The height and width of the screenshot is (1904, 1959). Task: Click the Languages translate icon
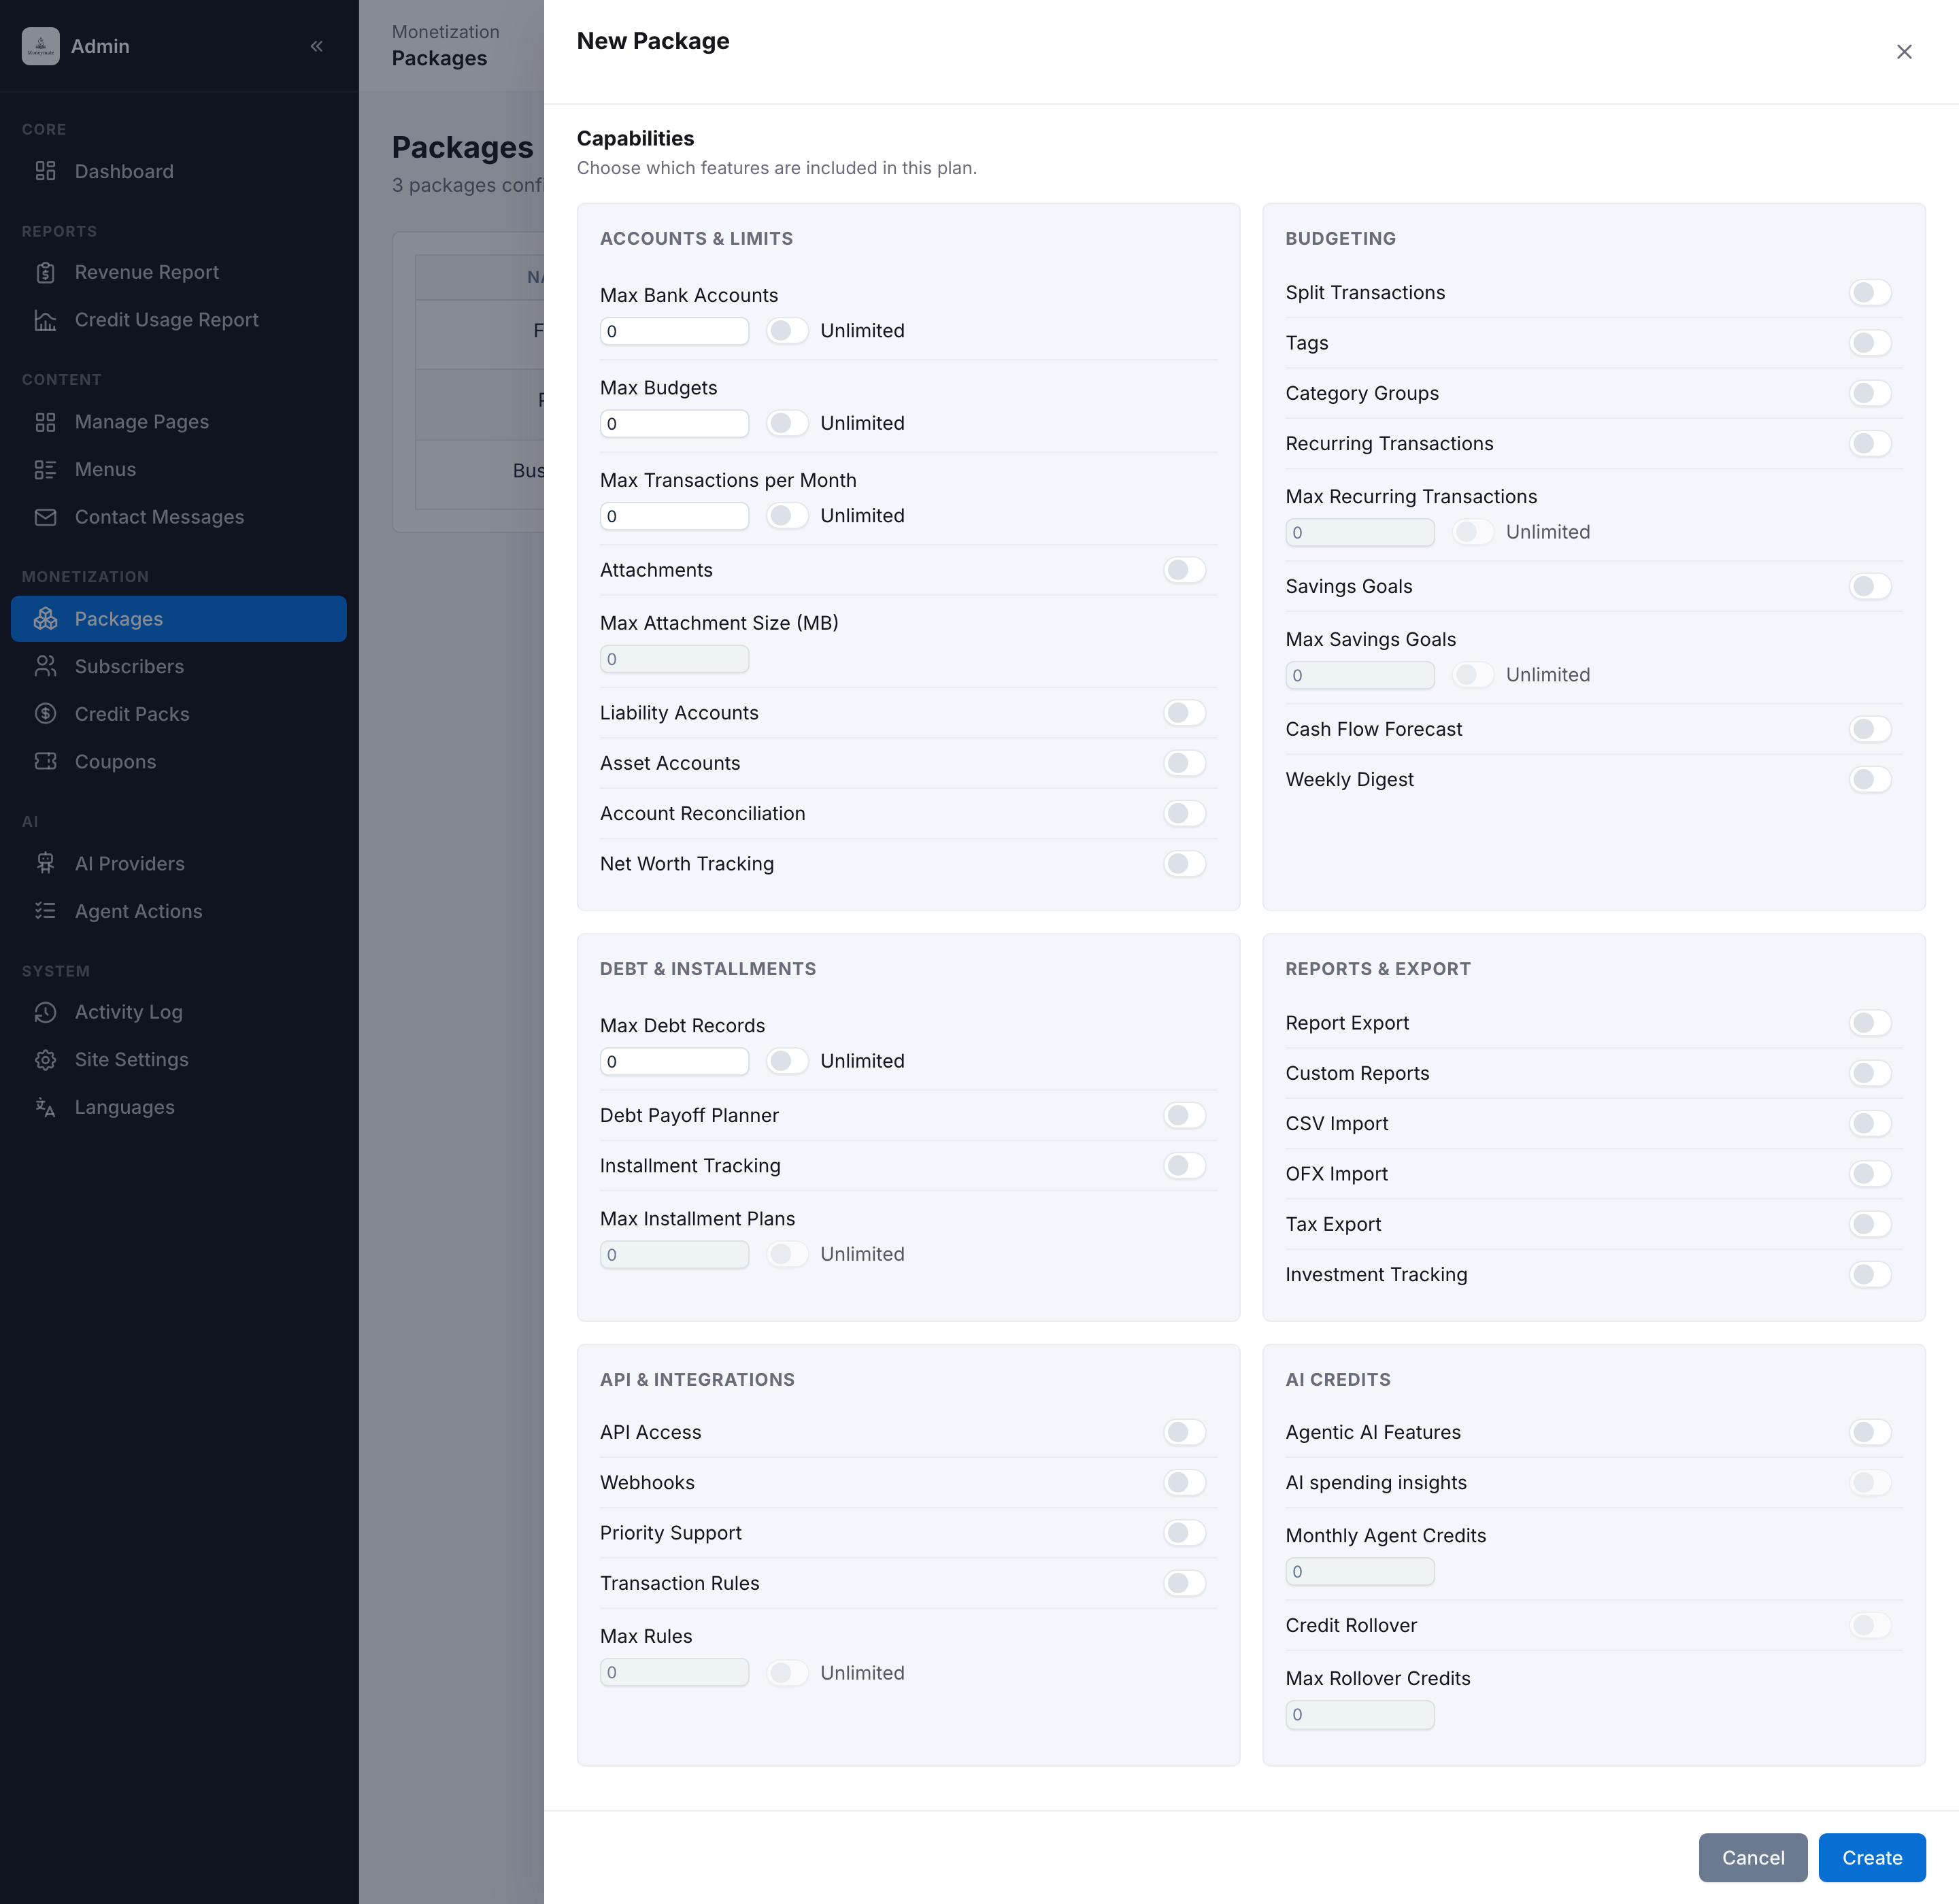pyautogui.click(x=45, y=1107)
